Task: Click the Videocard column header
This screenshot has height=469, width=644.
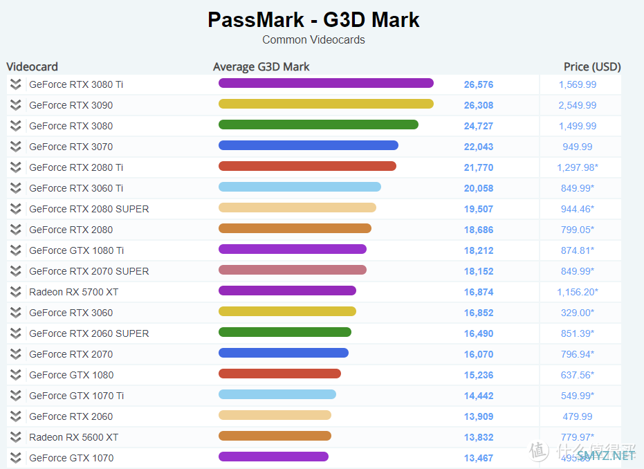Action: (x=32, y=66)
